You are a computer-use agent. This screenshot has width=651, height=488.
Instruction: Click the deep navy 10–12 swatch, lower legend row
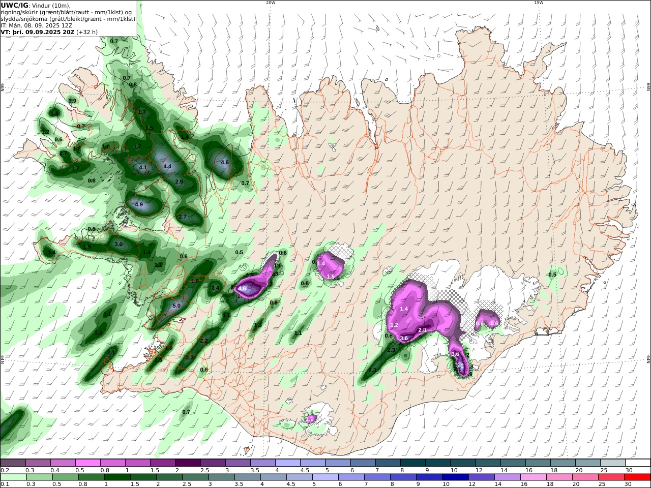tap(455, 477)
